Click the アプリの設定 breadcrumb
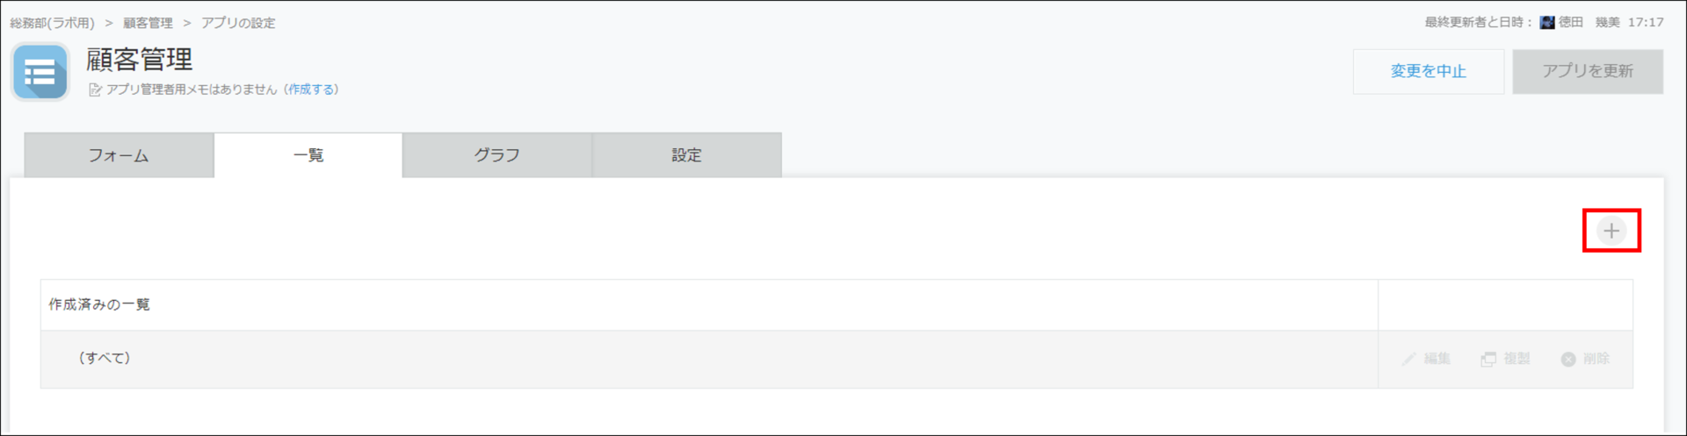The height and width of the screenshot is (436, 1687). 238,23
